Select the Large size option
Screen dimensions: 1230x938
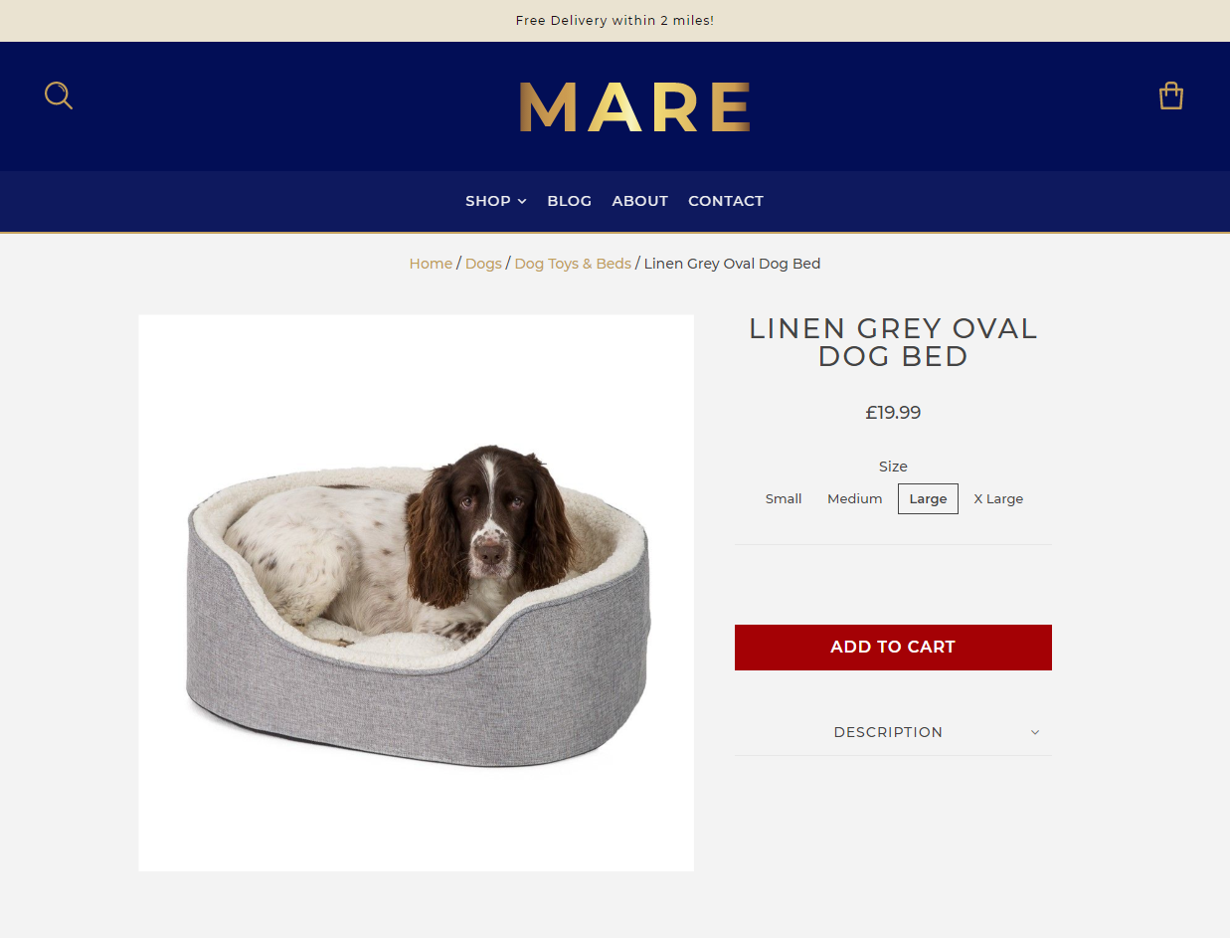(928, 499)
